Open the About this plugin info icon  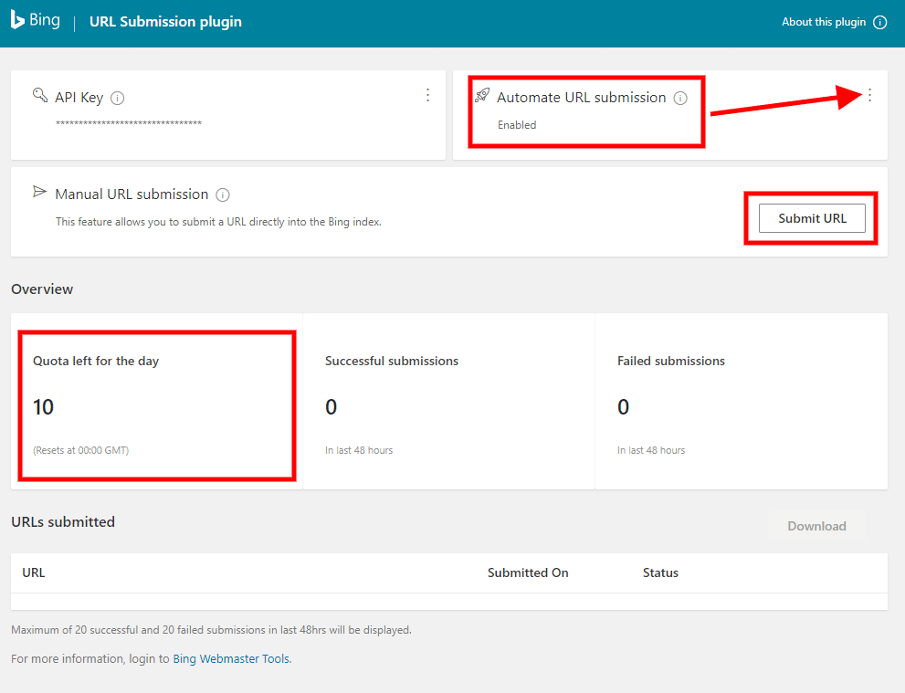coord(879,23)
